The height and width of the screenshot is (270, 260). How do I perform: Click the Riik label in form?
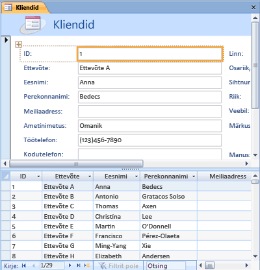(235, 97)
